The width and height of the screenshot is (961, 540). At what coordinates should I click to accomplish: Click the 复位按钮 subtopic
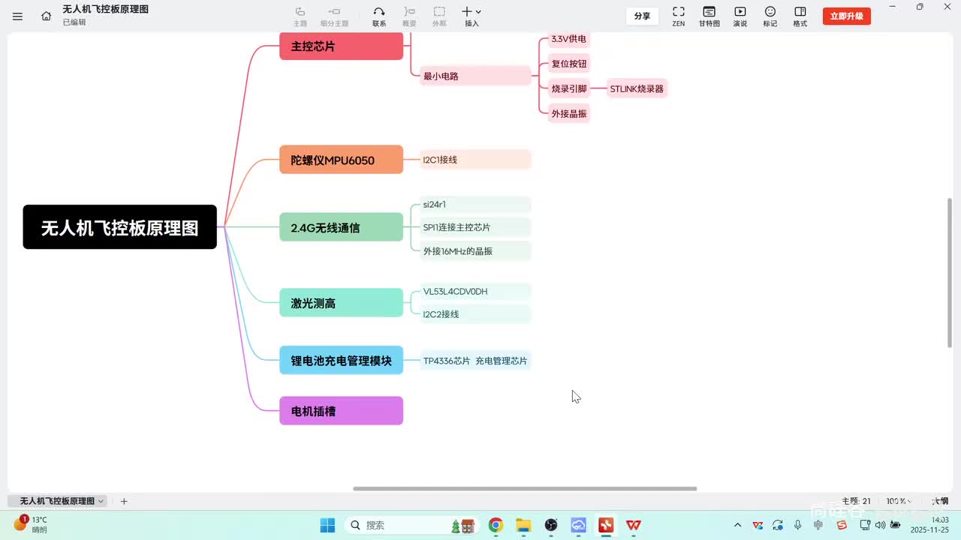click(569, 64)
